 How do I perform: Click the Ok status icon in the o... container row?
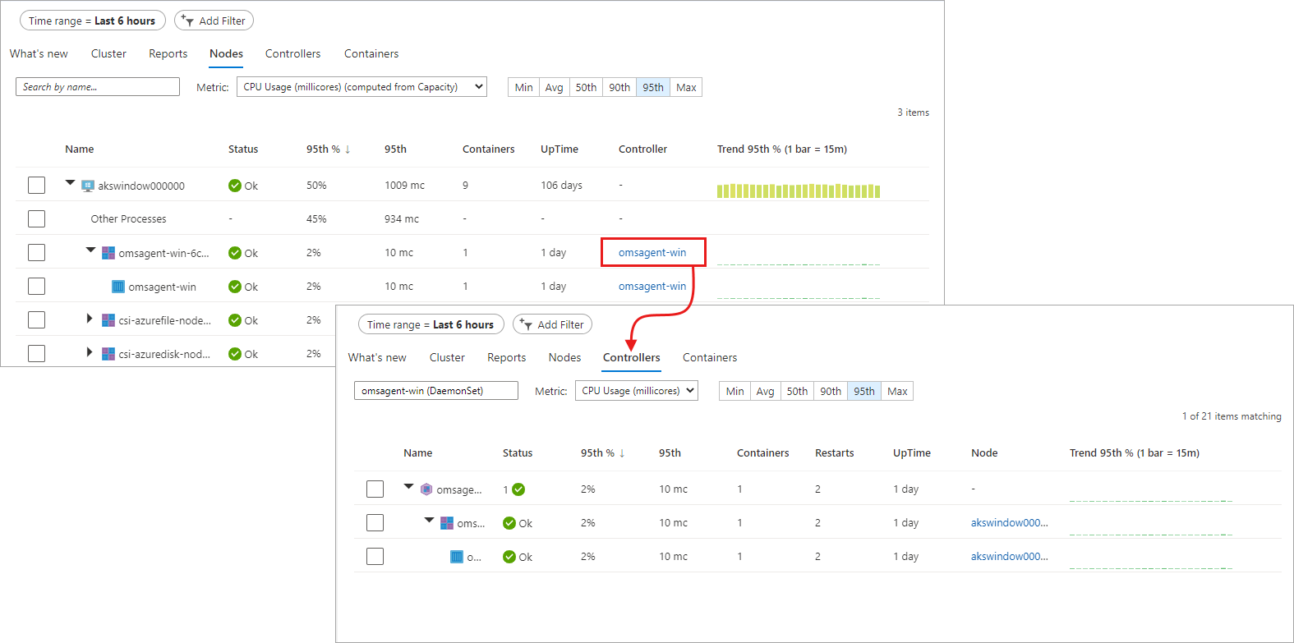click(x=509, y=557)
